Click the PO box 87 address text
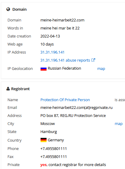125x169 pixels. (73, 116)
